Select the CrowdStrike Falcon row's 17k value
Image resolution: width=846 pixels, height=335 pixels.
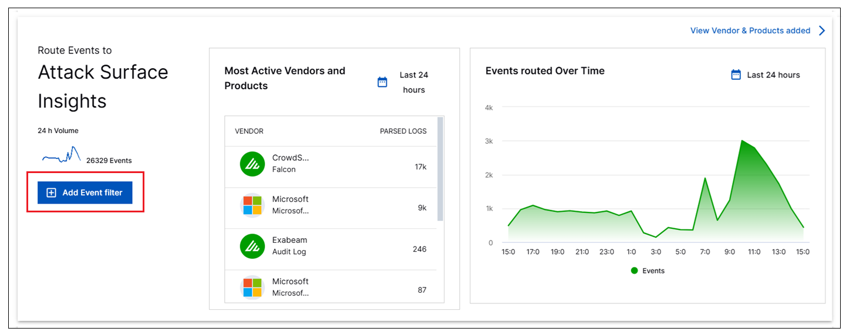[x=420, y=167]
